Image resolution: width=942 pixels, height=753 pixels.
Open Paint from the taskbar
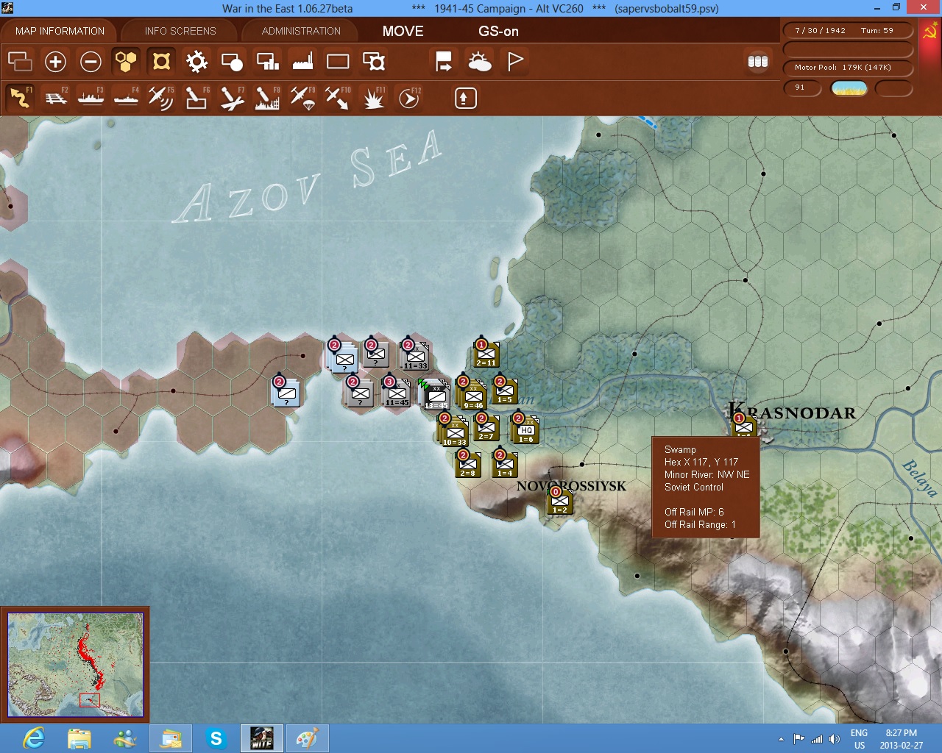tap(307, 738)
